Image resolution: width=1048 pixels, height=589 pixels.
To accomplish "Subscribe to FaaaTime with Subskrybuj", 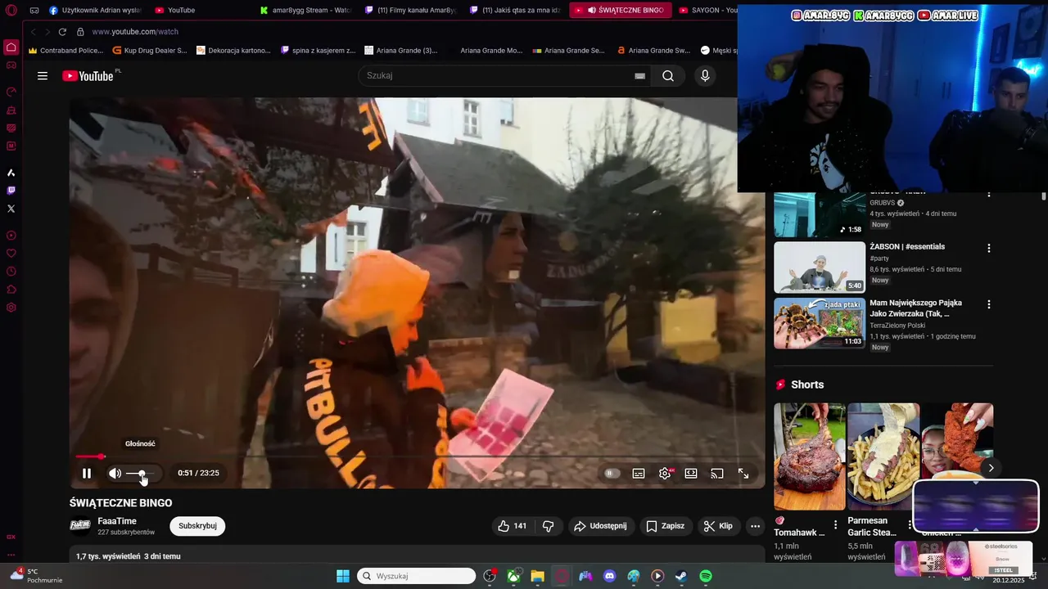I will pos(197,526).
